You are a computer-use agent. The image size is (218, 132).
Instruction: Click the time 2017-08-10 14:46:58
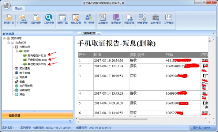point(109,113)
